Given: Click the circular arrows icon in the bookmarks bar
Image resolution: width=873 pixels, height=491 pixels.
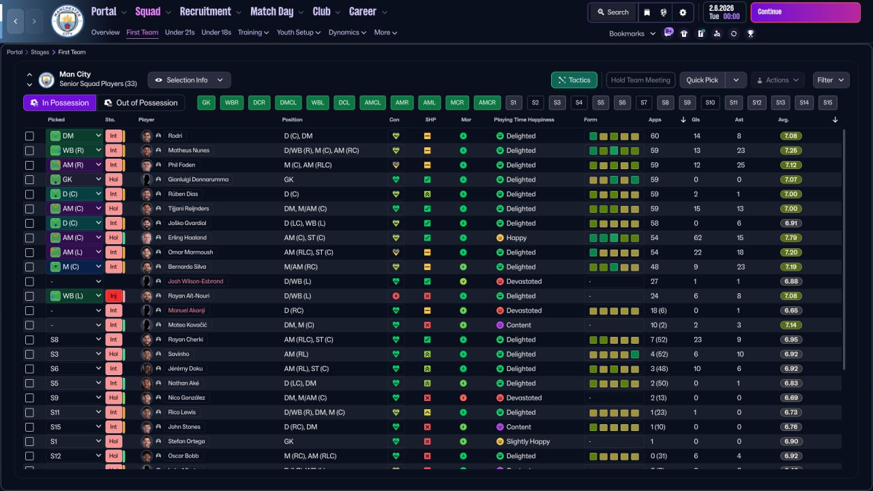Looking at the screenshot, I should 733,33.
